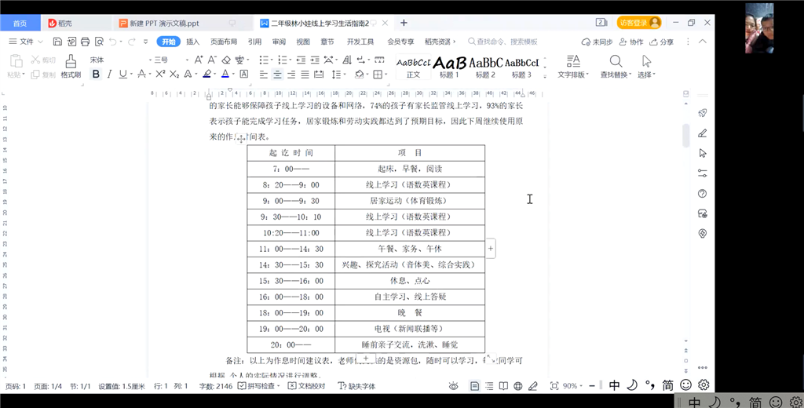The height and width of the screenshot is (408, 804).
Task: Switch to the 稻壳 tab
Action: click(x=75, y=23)
